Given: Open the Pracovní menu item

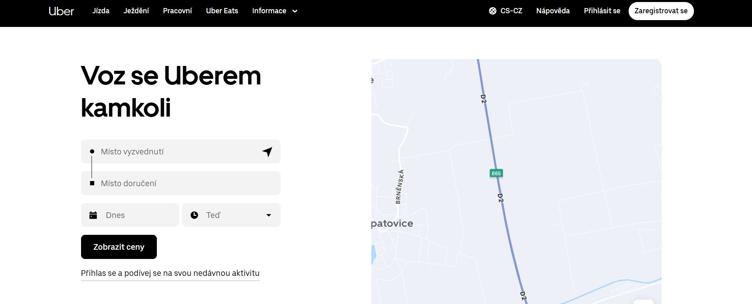Looking at the screenshot, I should point(177,11).
